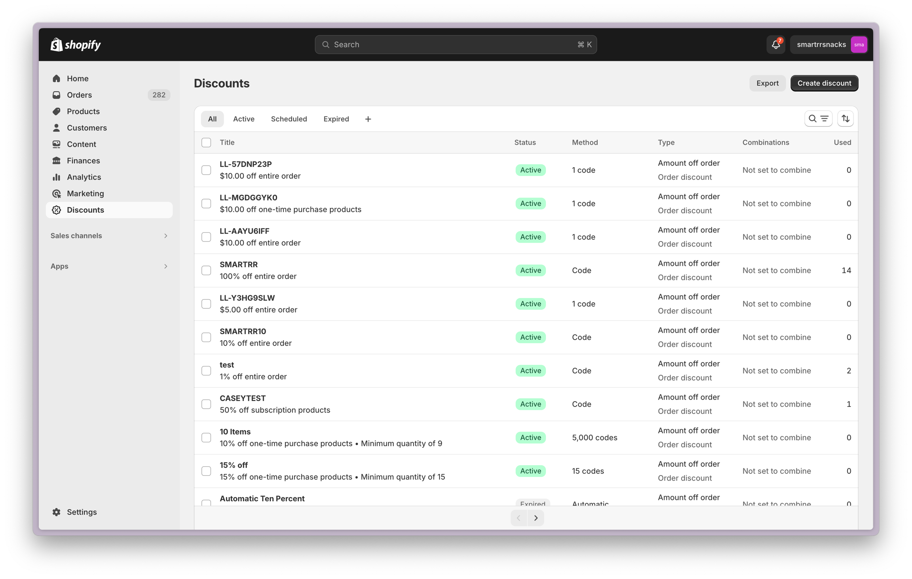Focus the top Search field
This screenshot has width=912, height=579.
tap(456, 45)
